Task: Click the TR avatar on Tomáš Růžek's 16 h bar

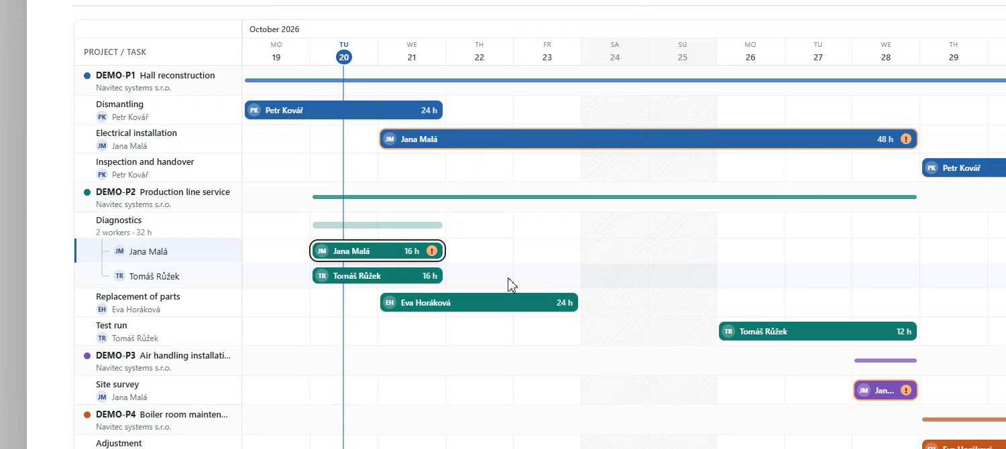Action: point(322,275)
